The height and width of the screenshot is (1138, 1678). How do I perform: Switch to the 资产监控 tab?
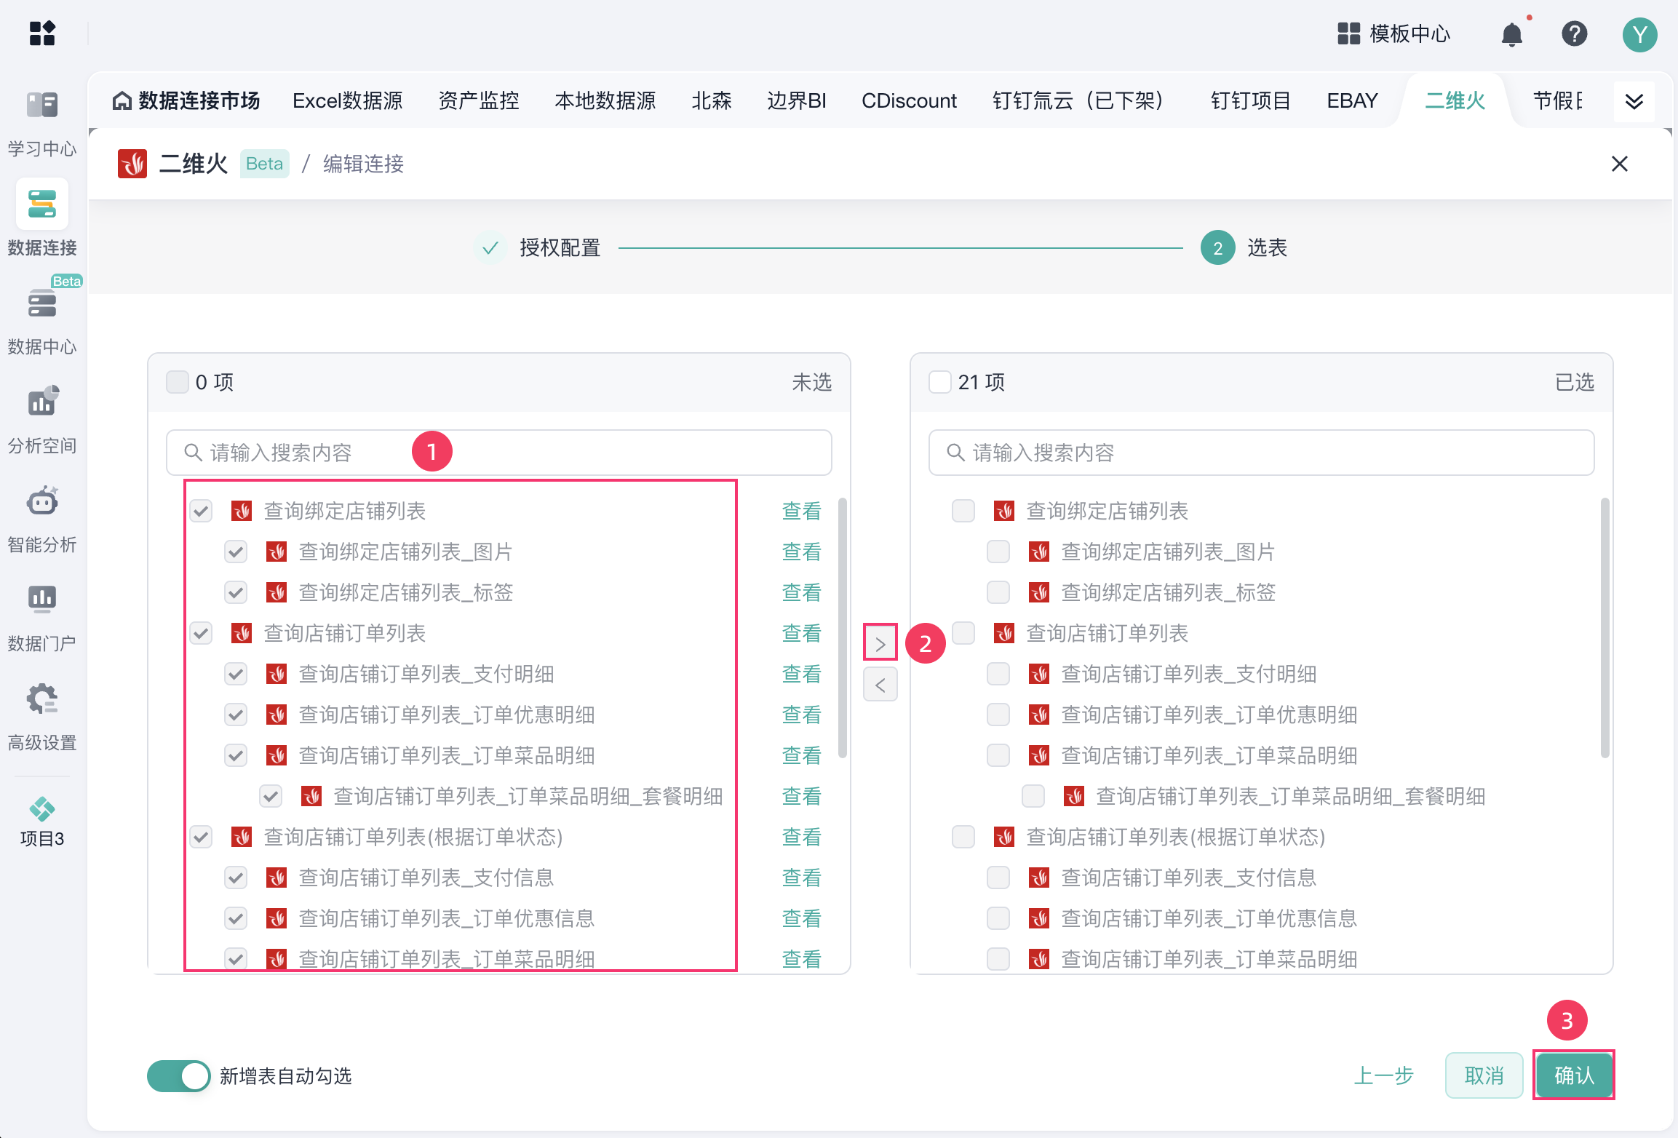pos(479,100)
